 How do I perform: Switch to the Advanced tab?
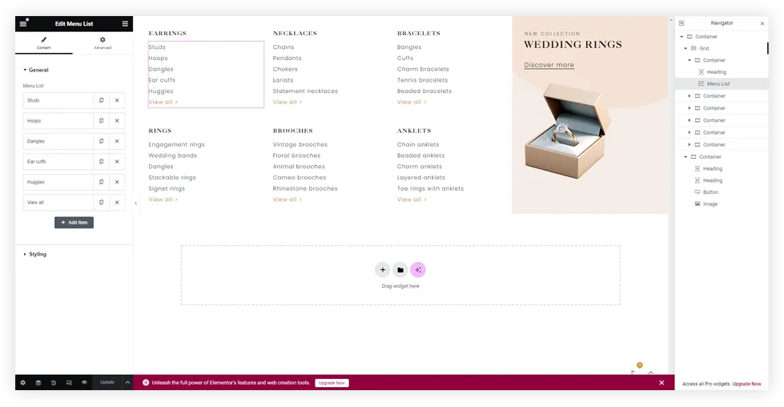click(x=103, y=43)
